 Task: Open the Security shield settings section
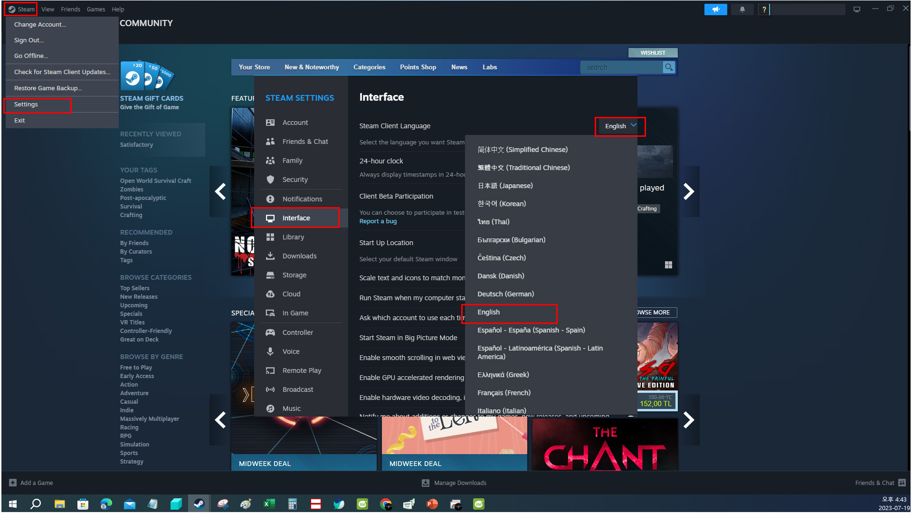point(294,180)
